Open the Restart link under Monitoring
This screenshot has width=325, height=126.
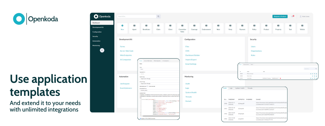pyautogui.click(x=188, y=101)
